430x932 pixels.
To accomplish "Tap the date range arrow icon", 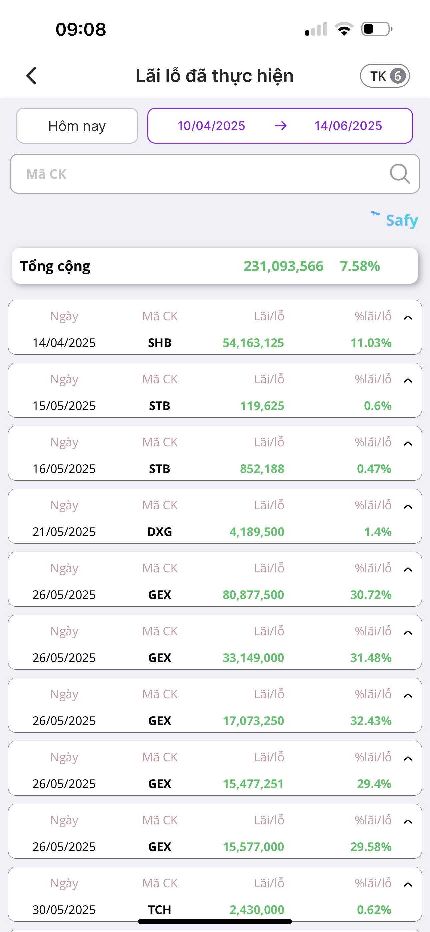I will 281,126.
